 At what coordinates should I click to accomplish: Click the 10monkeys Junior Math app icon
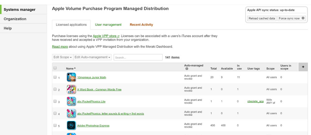click(71, 77)
